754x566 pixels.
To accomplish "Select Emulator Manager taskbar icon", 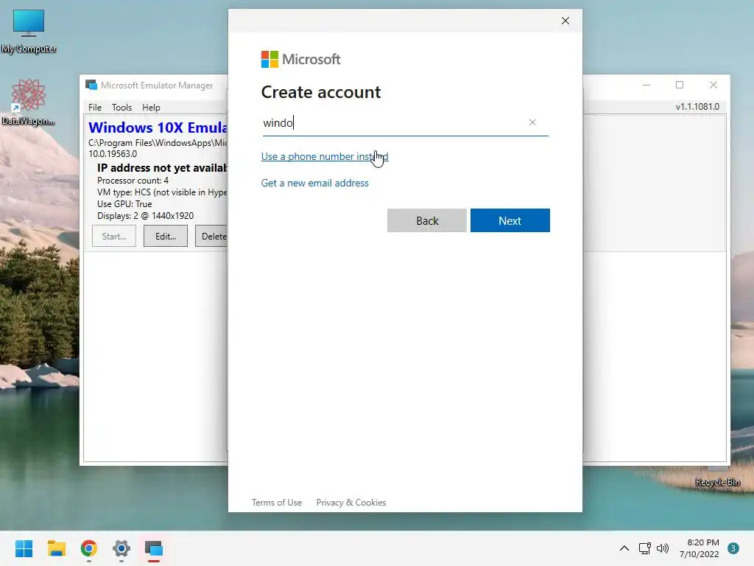I will click(154, 548).
